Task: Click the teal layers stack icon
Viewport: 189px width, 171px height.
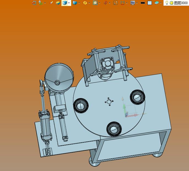Action: tap(157, 3)
